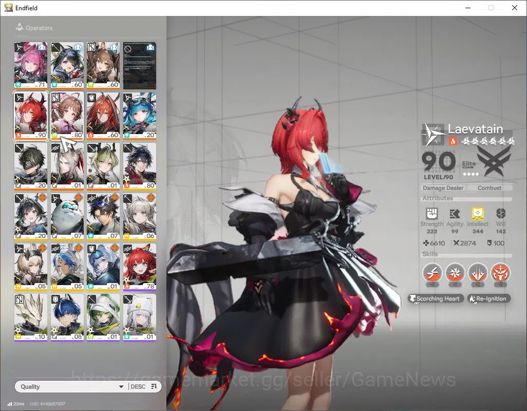Image resolution: width=527 pixels, height=411 pixels.
Task: Select spiky pale creature operator level 10
Action: pyautogui.click(x=31, y=317)
